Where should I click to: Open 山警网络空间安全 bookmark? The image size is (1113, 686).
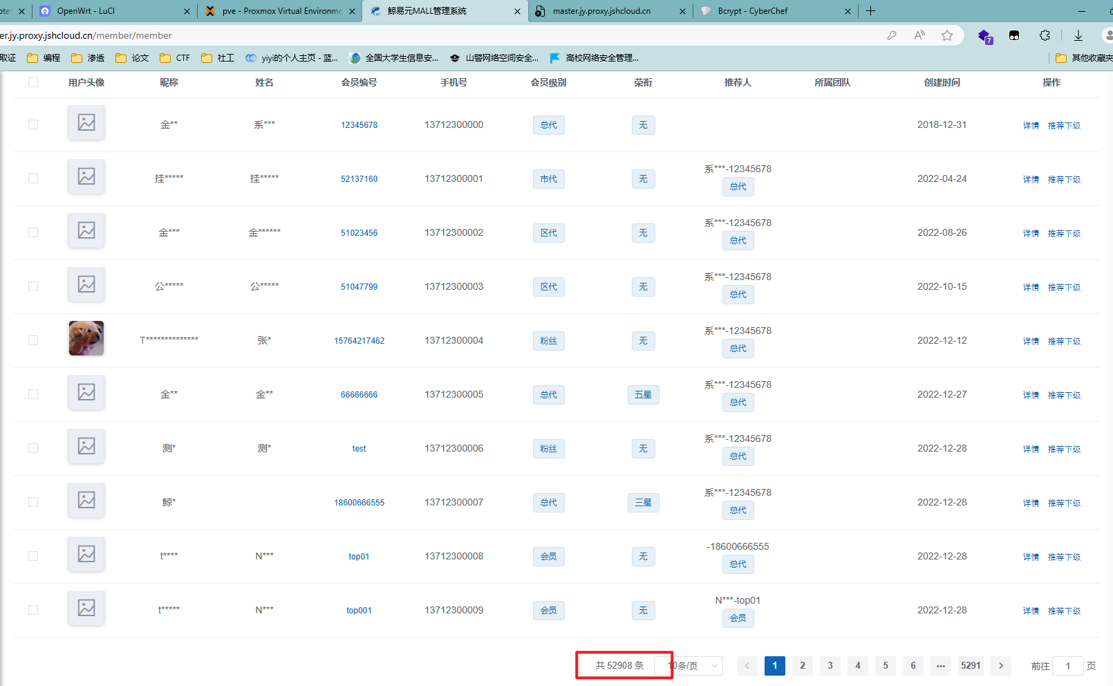coord(494,58)
